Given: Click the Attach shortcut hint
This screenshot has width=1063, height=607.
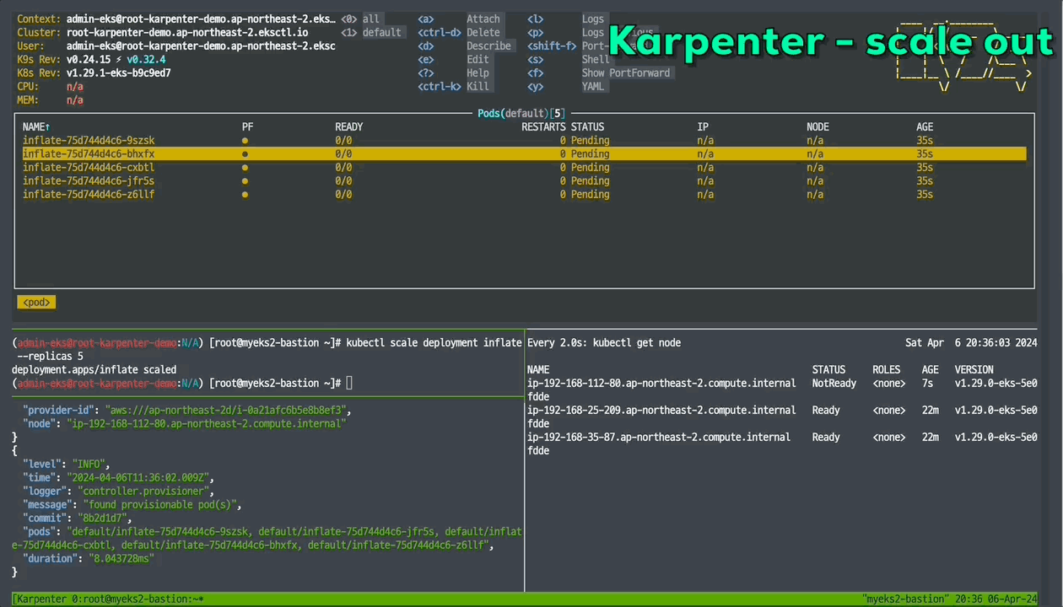Looking at the screenshot, I should tap(483, 19).
